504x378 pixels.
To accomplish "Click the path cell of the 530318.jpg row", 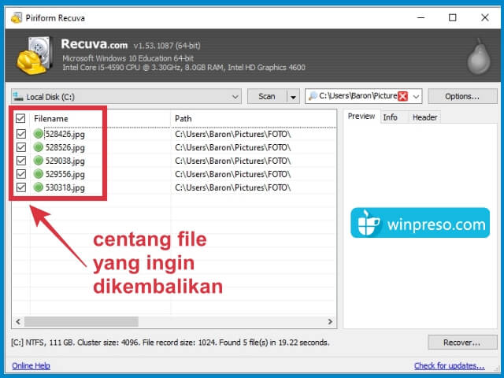I will (x=233, y=187).
